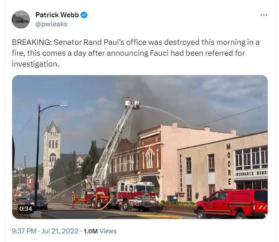Click the vertical MOORE building sign
The height and width of the screenshot is (242, 279).
point(229,164)
